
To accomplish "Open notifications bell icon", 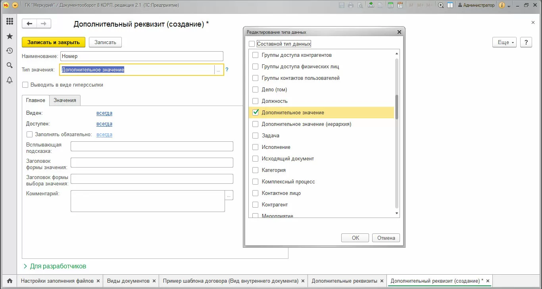I will coord(10,80).
